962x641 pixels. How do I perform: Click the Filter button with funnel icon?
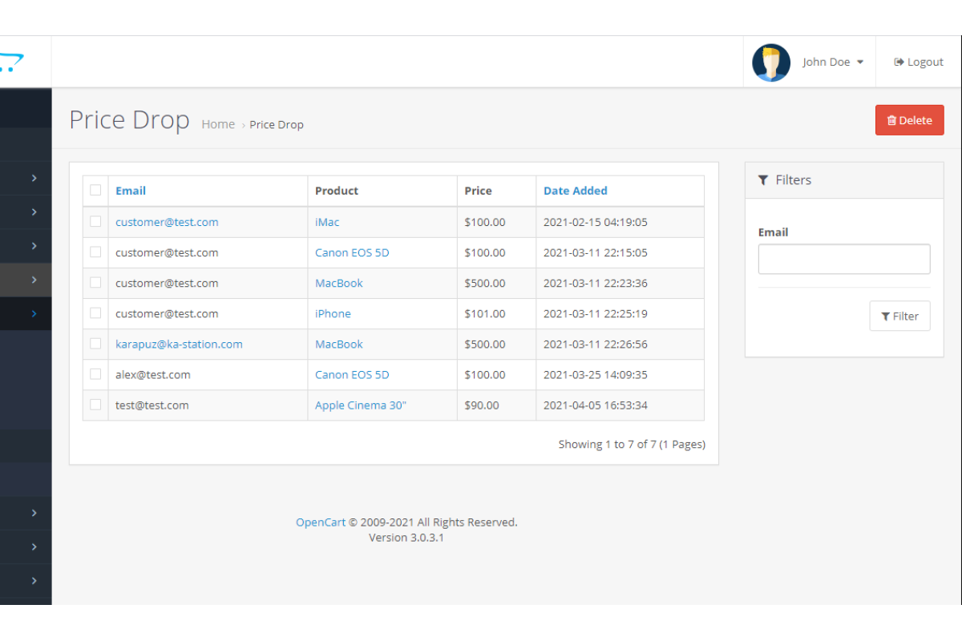point(899,316)
